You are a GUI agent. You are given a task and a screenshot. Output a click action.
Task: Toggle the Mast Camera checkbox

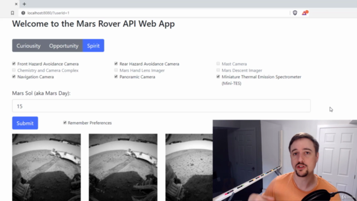click(218, 64)
